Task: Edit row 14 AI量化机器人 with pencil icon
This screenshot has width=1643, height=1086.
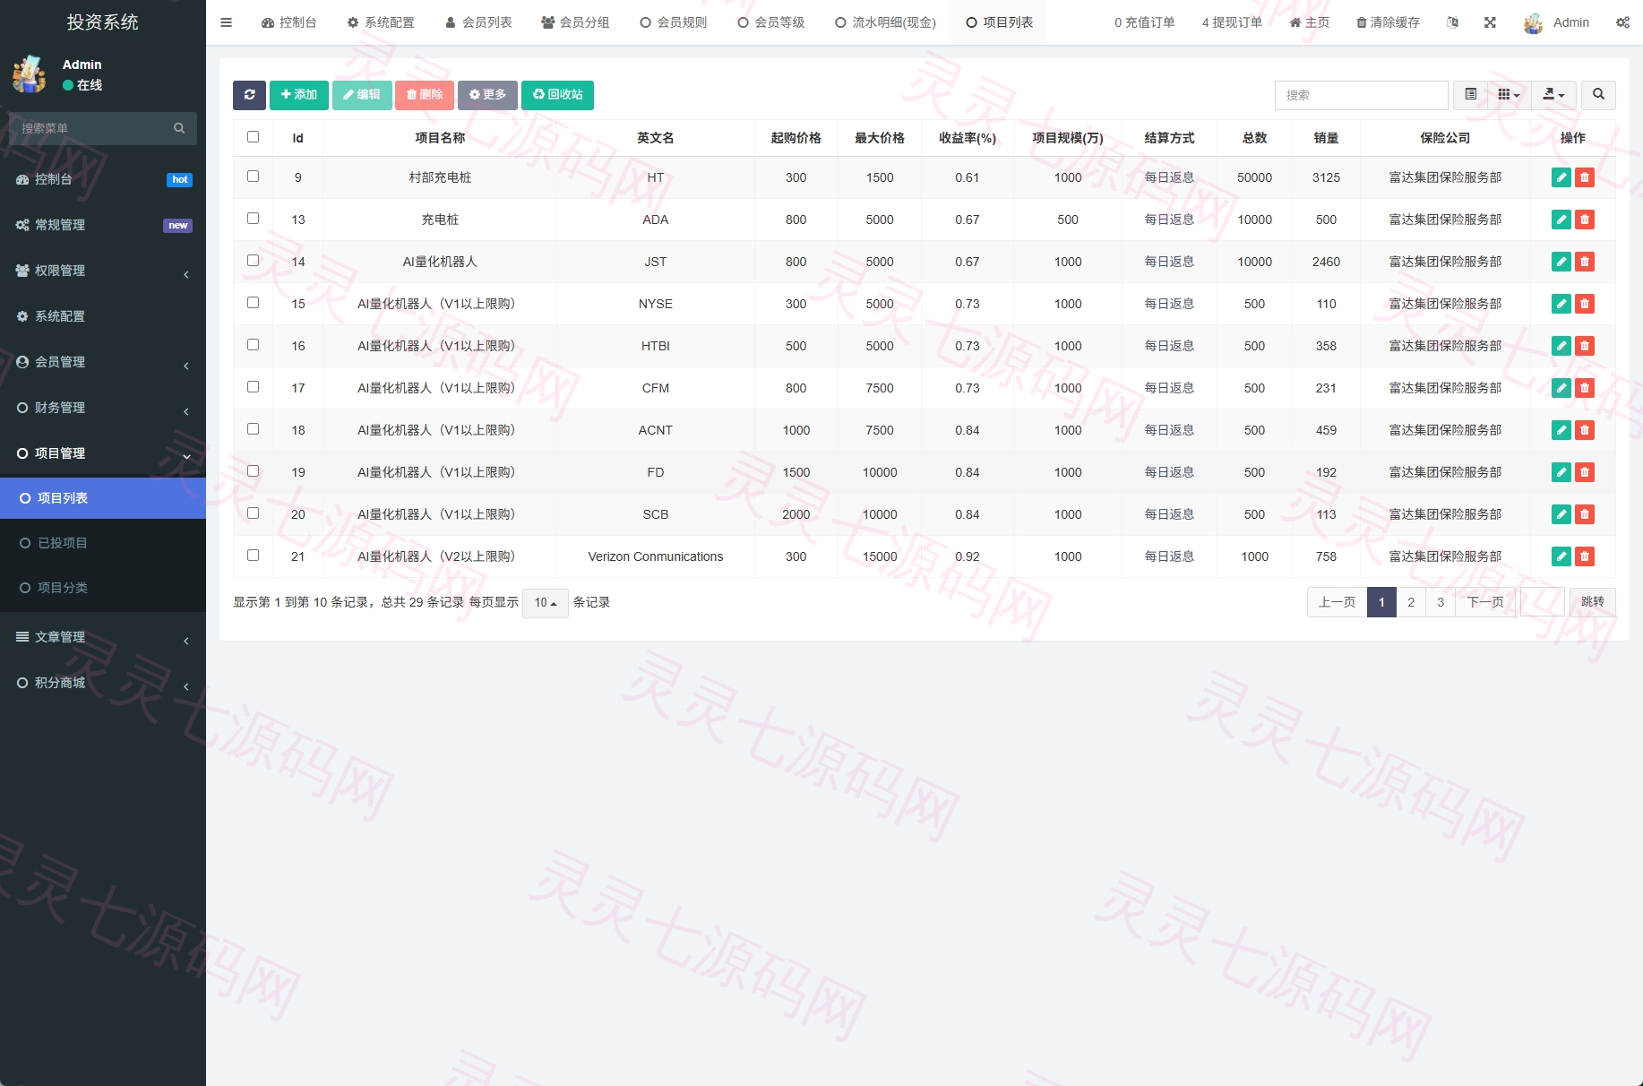Action: coord(1561,262)
